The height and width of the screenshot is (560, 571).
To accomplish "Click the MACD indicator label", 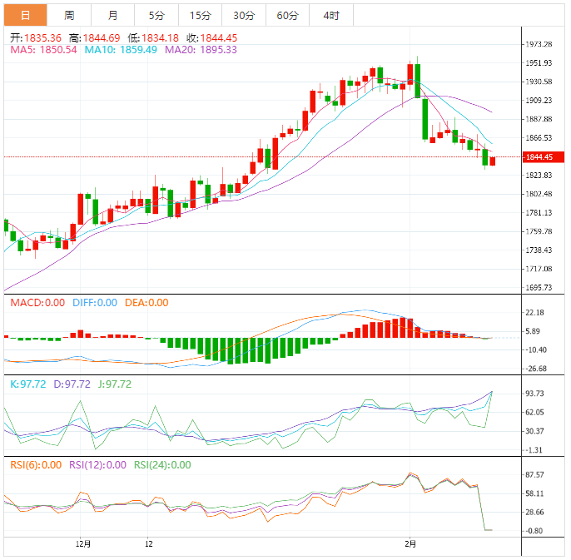I will click(x=37, y=303).
